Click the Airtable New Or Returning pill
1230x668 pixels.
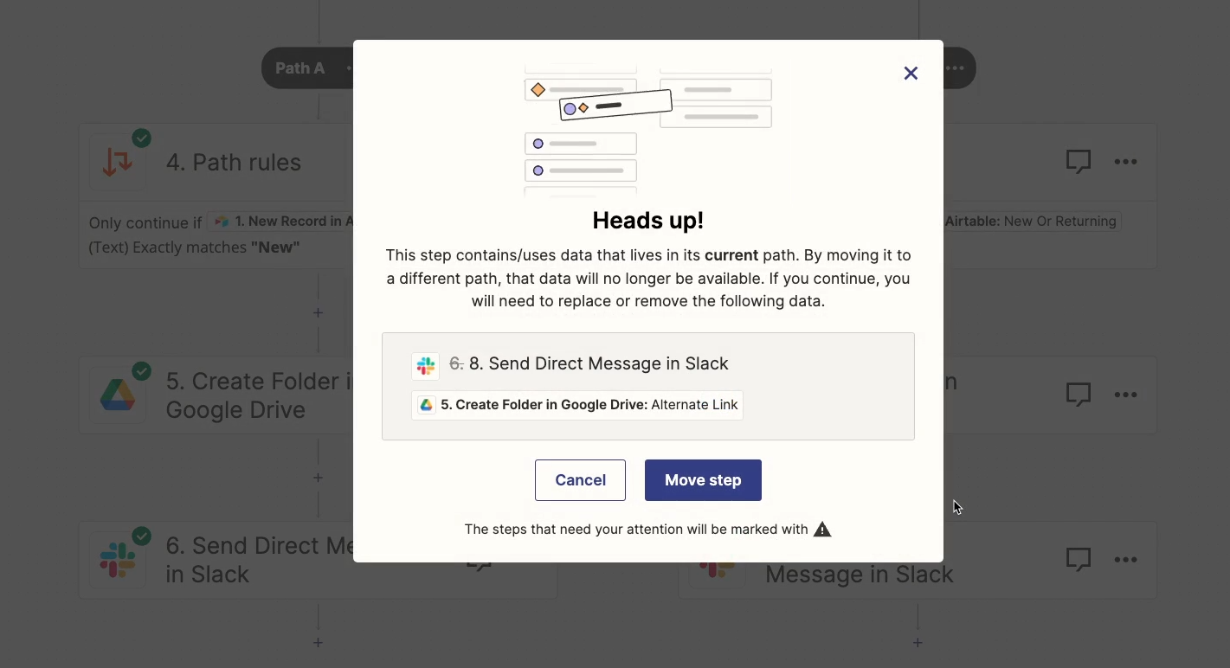point(1032,222)
